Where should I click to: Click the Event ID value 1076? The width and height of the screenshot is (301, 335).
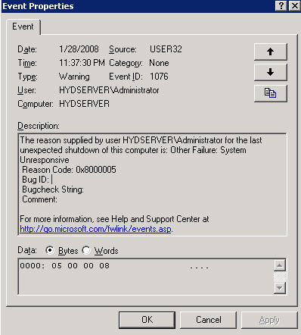tap(159, 77)
